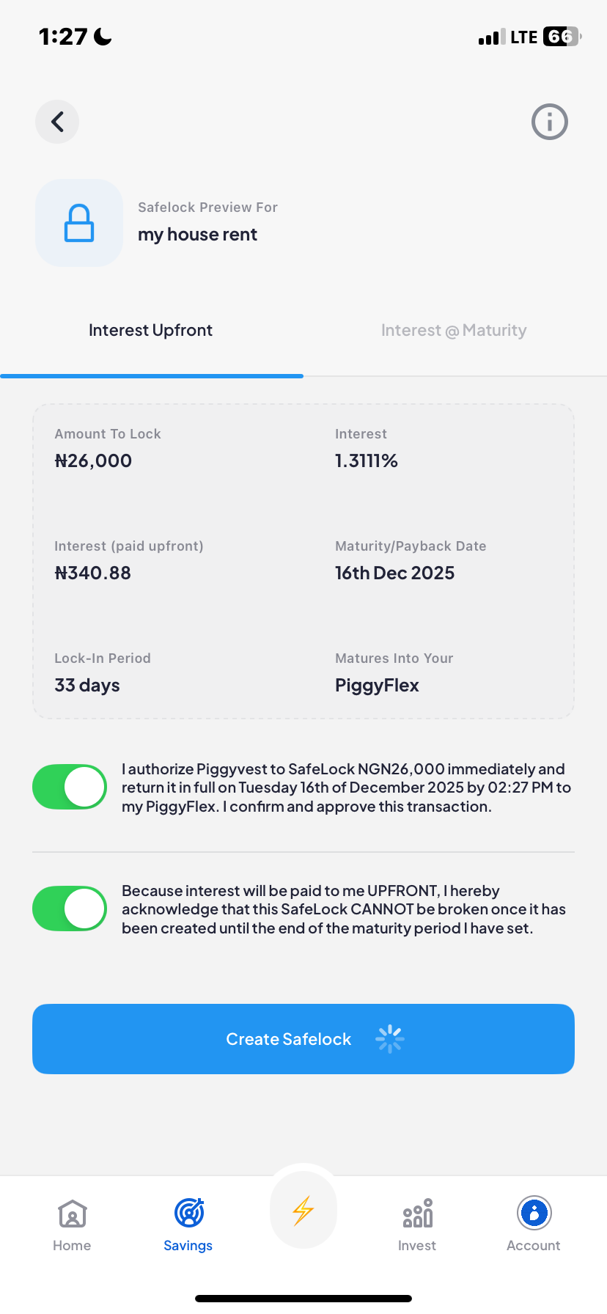The image size is (607, 1314).
Task: Turn off the upfront interest acknowledgement toggle
Action: [x=69, y=908]
